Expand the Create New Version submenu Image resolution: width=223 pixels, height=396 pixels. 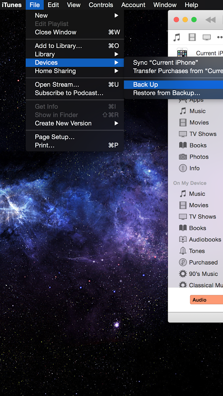pos(75,123)
